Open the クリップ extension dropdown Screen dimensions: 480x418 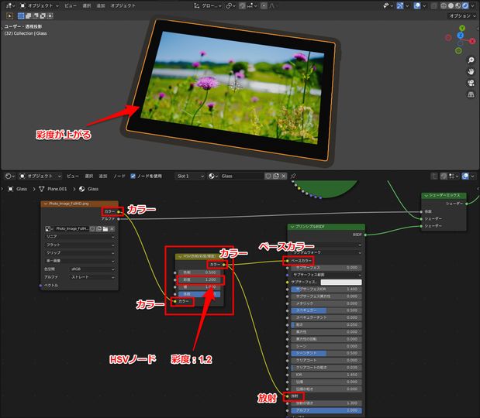[x=80, y=253]
